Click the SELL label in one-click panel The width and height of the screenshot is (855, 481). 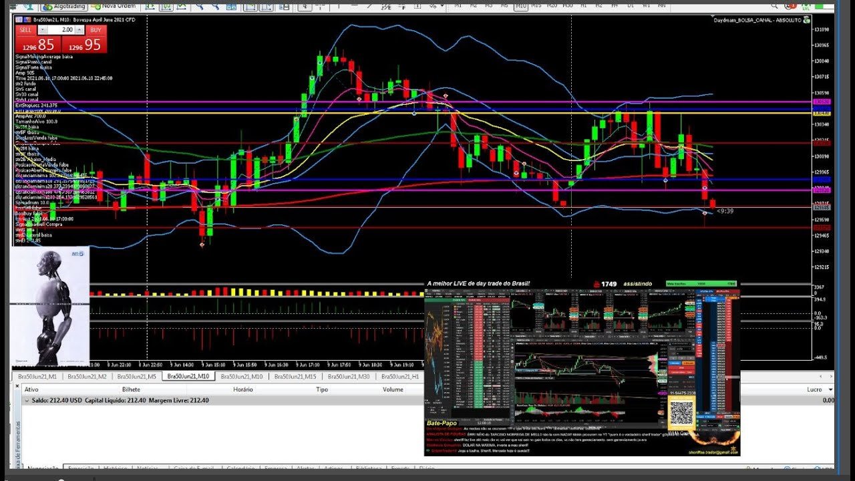tap(25, 30)
